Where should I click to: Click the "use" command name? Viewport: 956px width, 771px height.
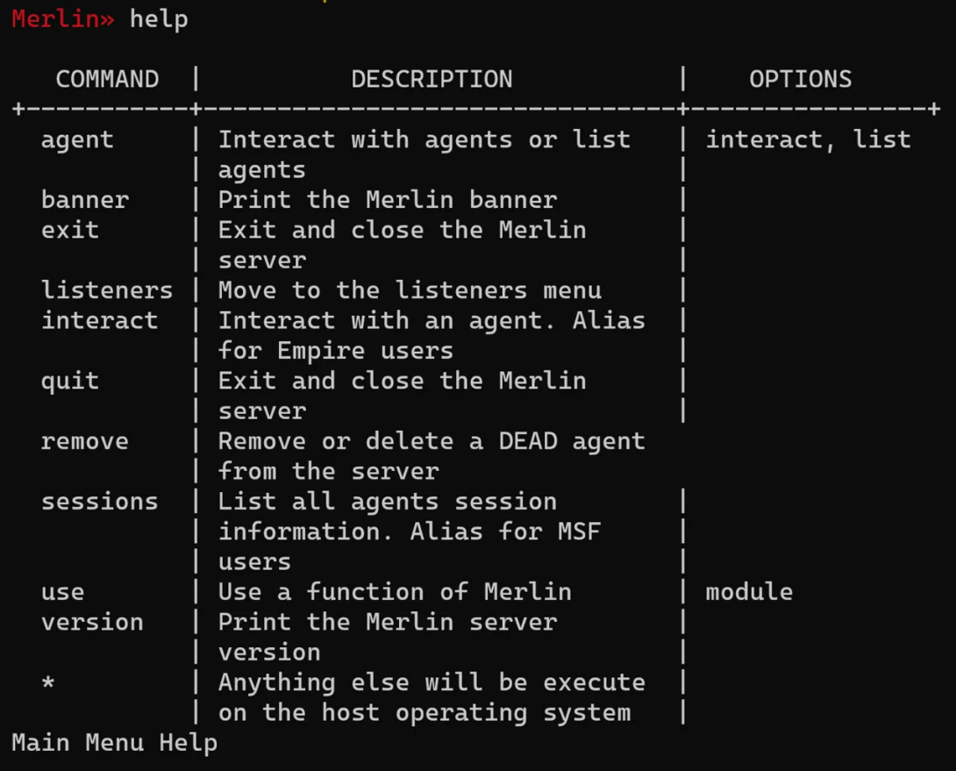62,592
